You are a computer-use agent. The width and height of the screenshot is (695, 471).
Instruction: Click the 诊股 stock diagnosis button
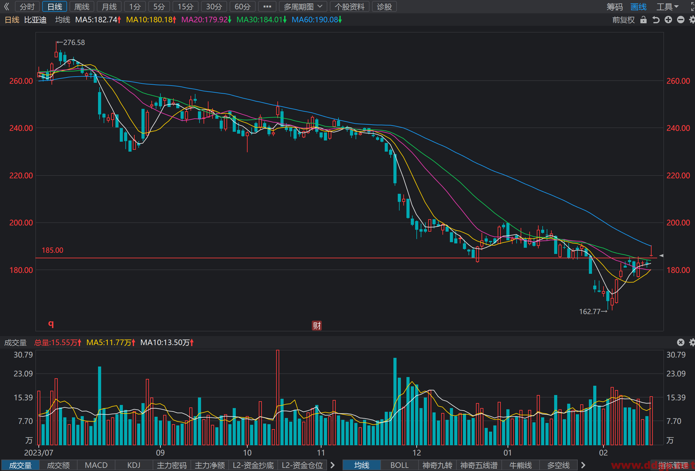click(x=384, y=7)
